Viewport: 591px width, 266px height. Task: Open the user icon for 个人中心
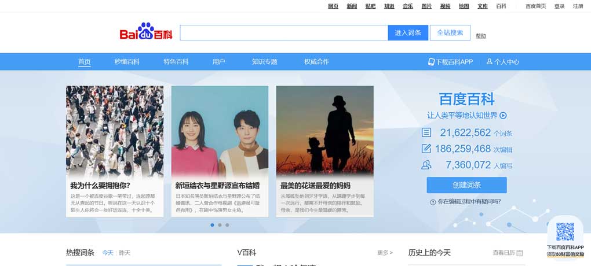point(489,62)
